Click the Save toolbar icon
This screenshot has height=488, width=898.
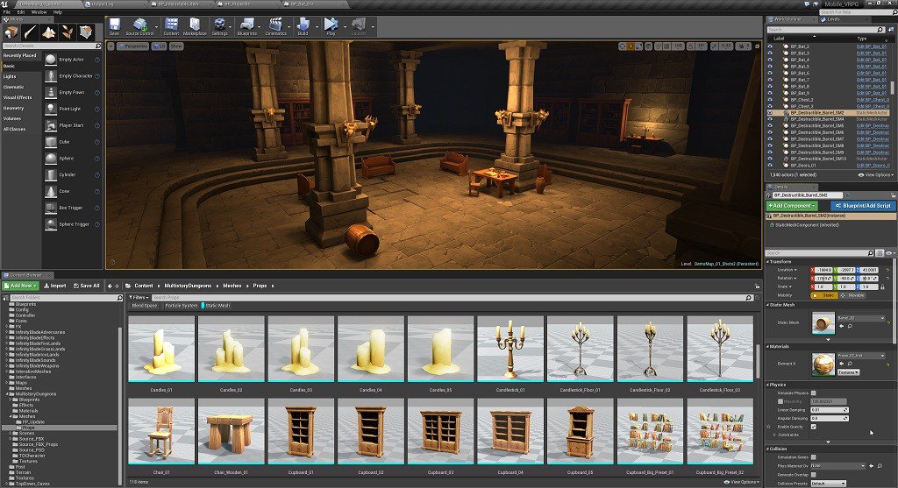[115, 26]
